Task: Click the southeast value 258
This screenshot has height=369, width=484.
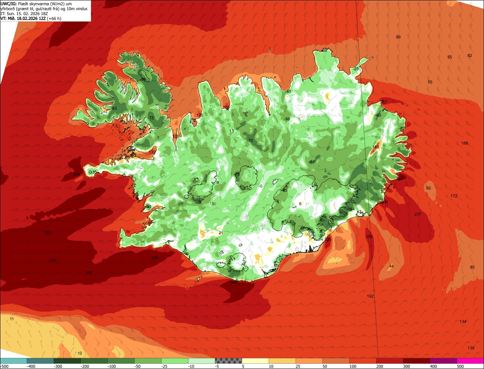Action: (x=369, y=237)
